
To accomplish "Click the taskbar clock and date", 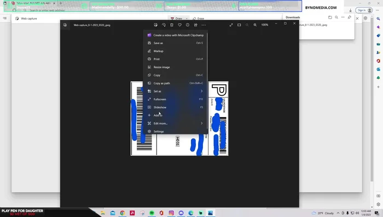I will point(366,213).
